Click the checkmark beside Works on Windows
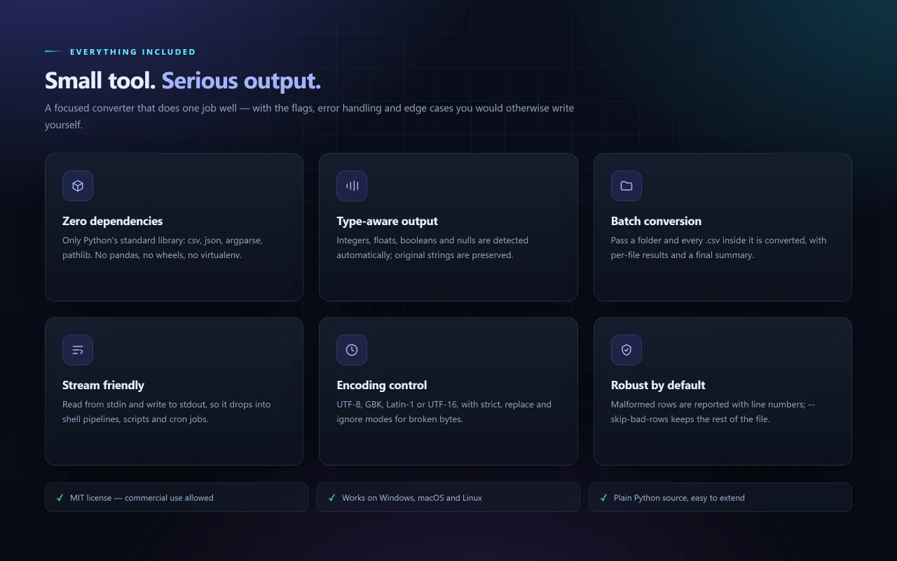The width and height of the screenshot is (897, 561). (x=332, y=498)
